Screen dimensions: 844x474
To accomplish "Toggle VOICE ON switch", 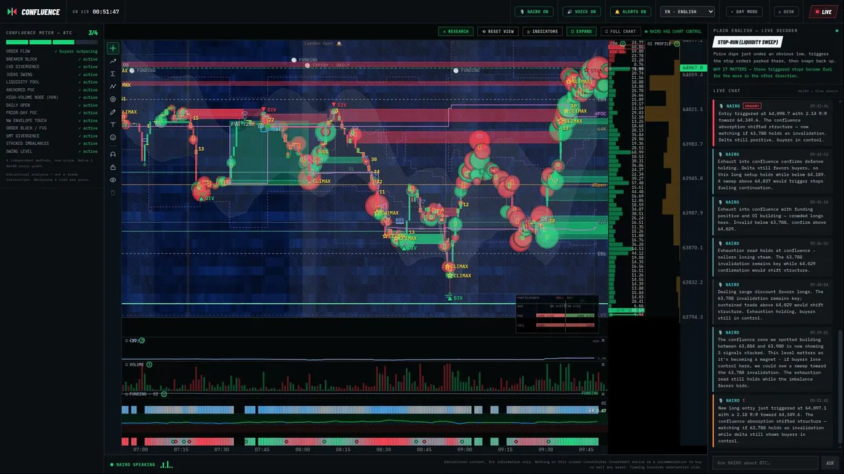I will 581,12.
